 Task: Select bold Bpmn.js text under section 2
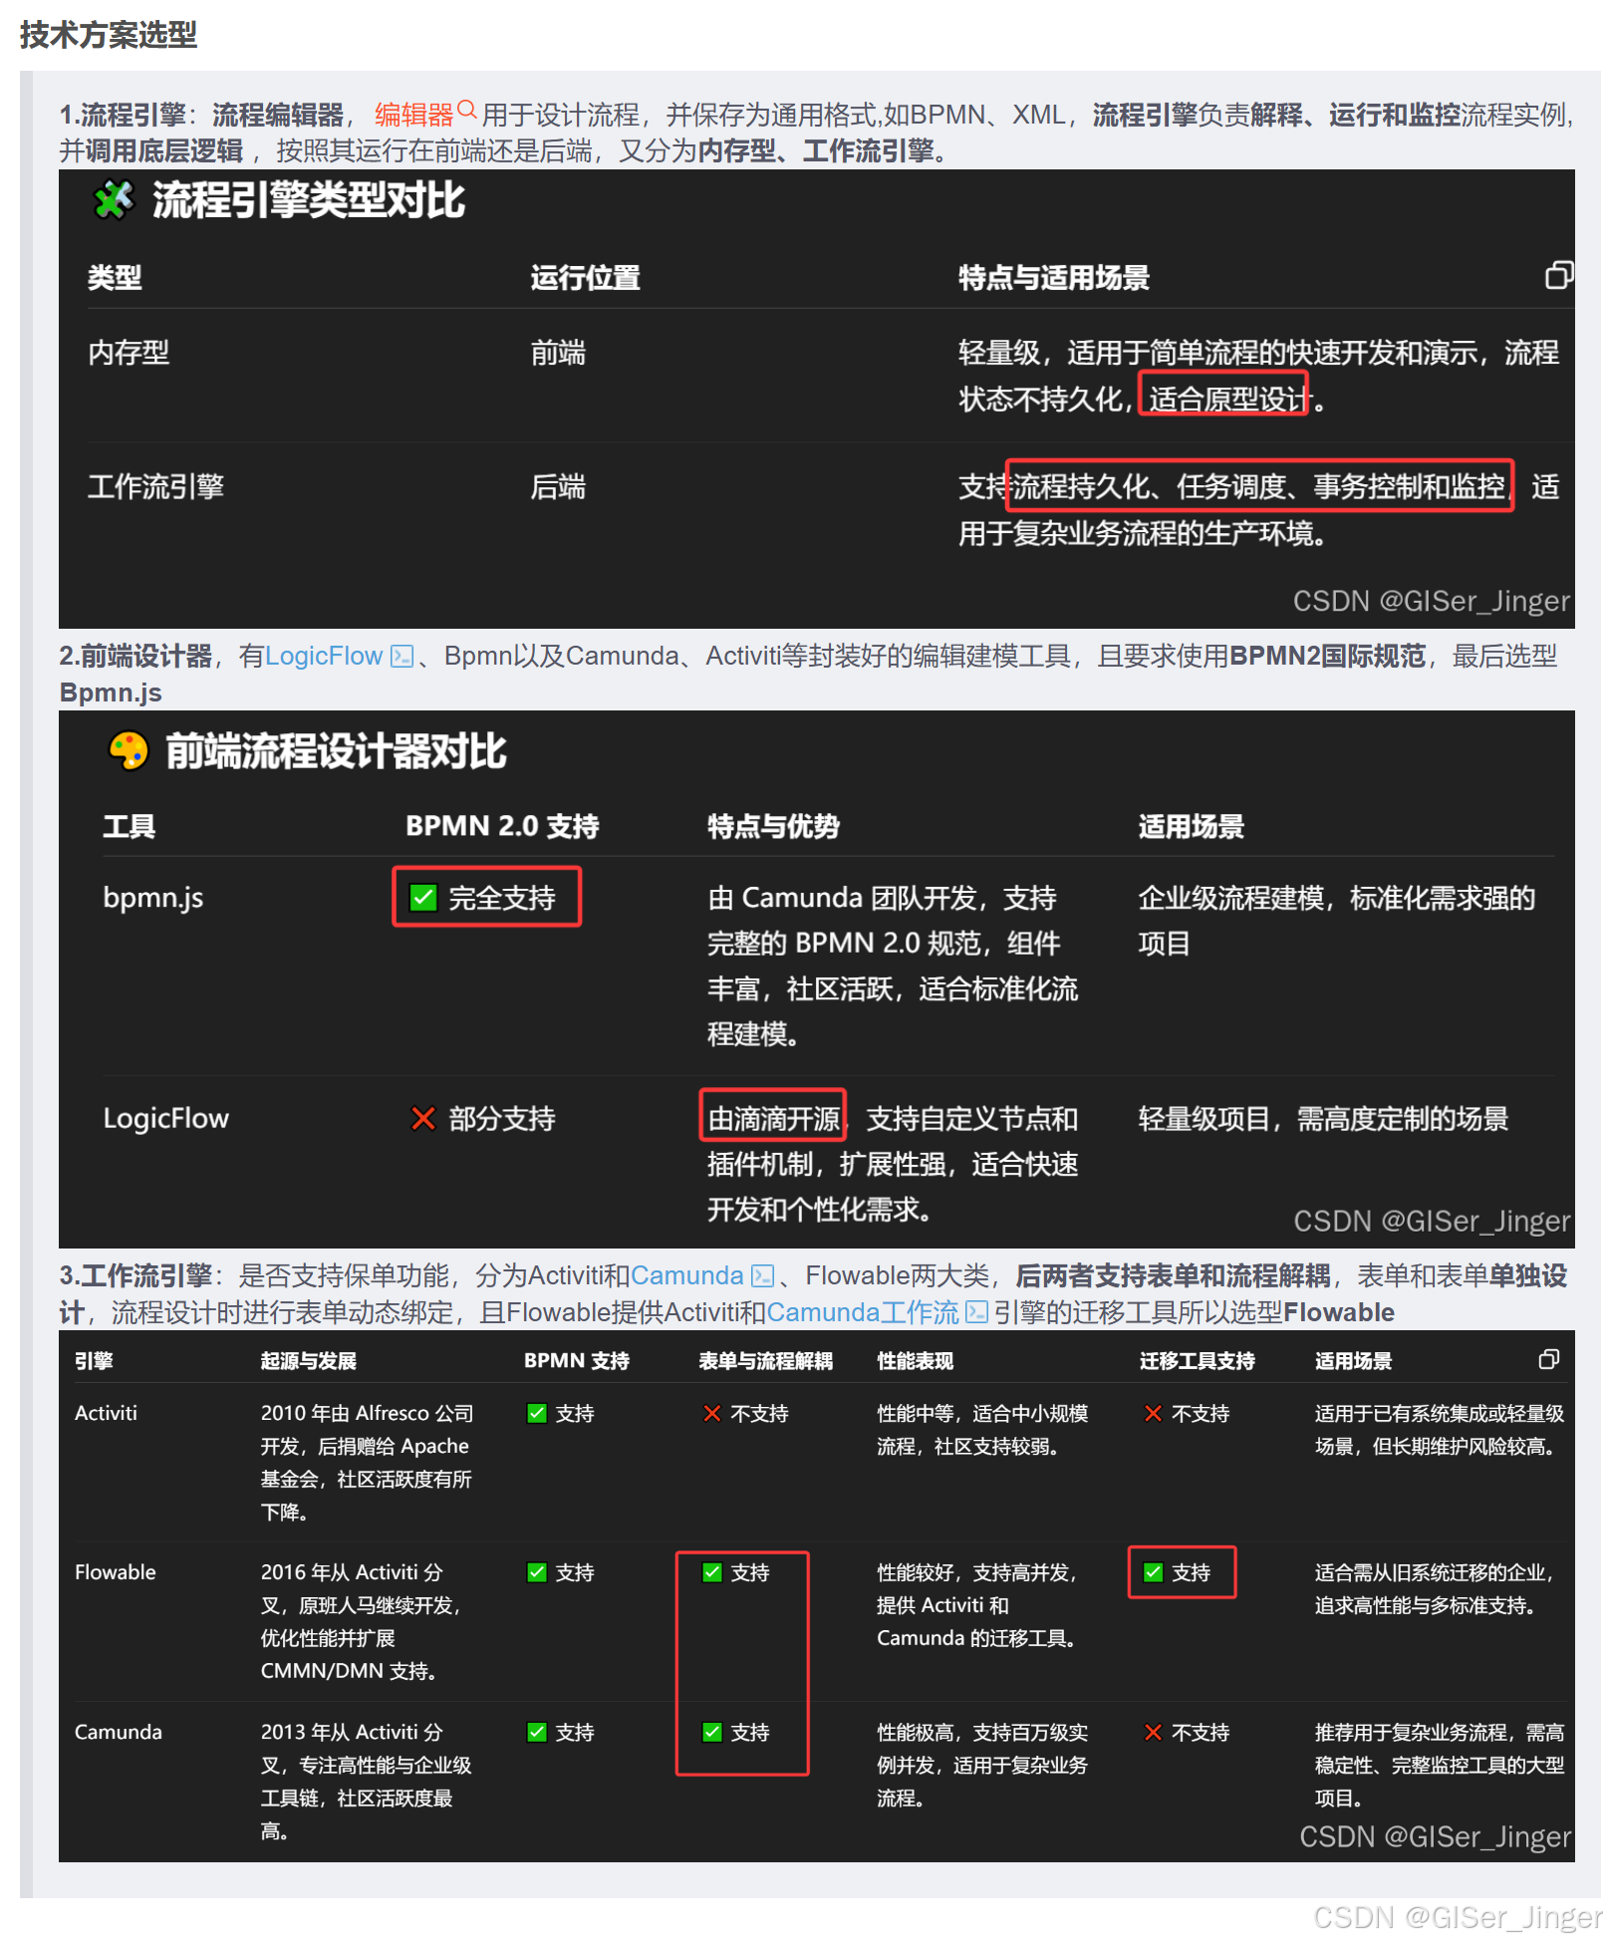[x=111, y=693]
